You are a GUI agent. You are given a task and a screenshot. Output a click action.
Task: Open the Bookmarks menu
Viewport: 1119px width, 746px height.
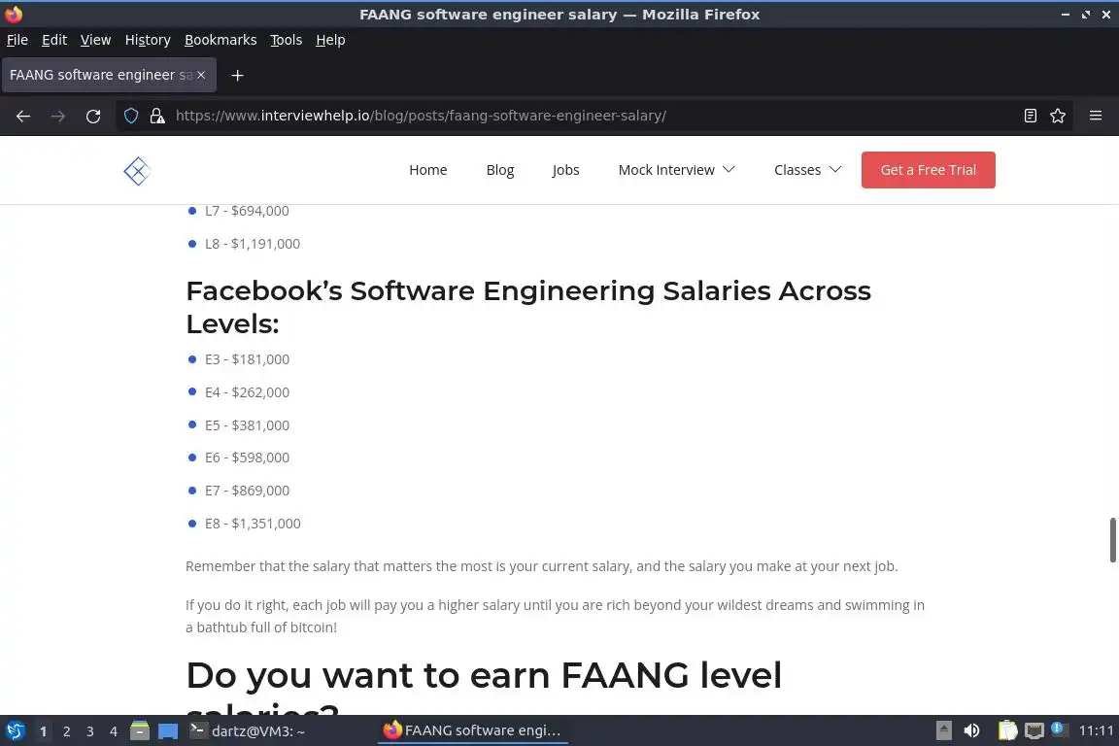click(220, 40)
